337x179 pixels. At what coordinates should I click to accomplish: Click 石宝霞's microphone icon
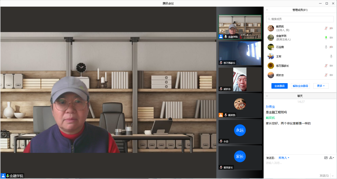[326, 47]
